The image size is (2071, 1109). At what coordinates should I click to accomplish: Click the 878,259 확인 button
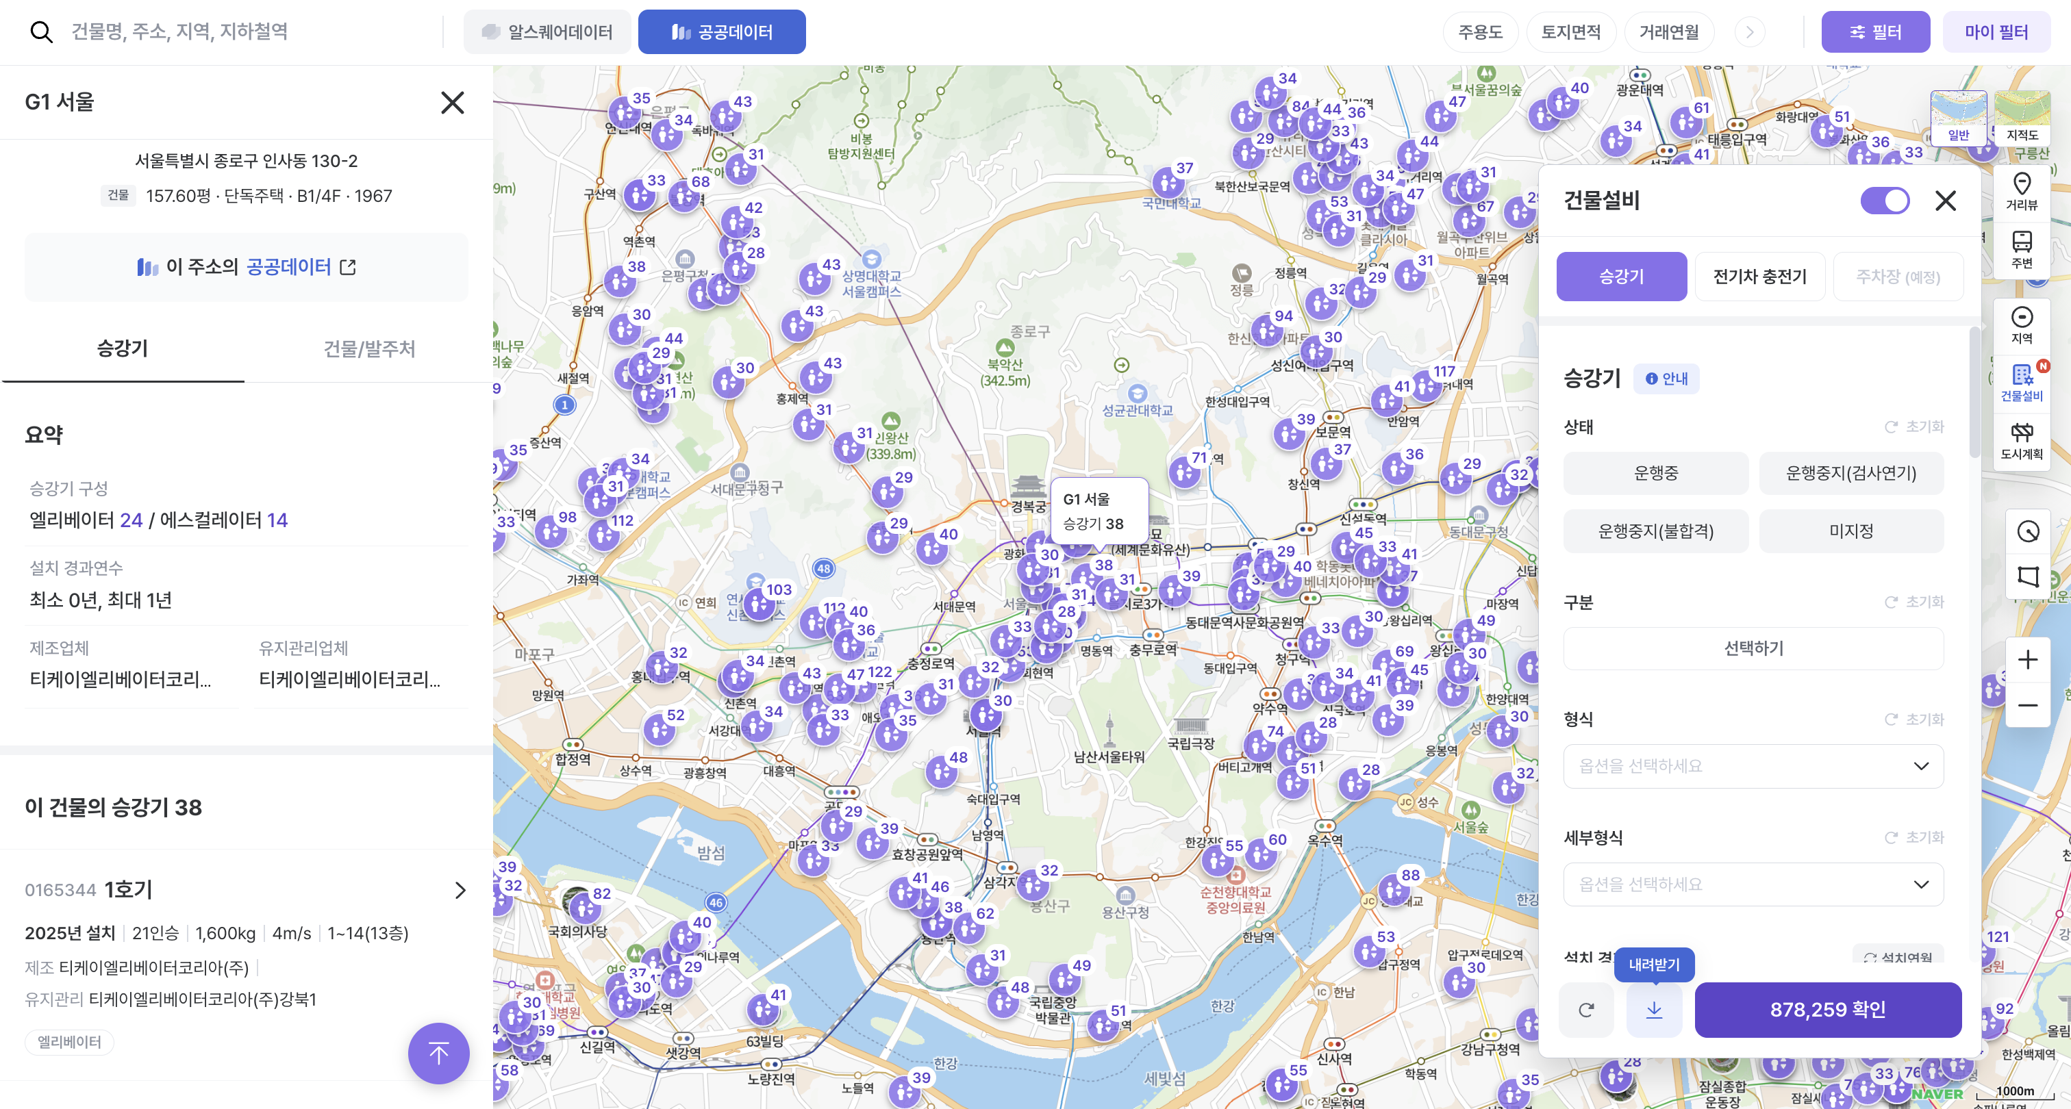click(1827, 1009)
